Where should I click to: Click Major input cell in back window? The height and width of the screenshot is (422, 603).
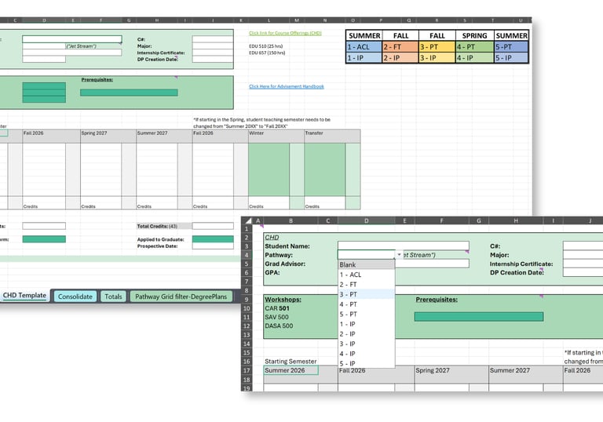click(x=213, y=45)
